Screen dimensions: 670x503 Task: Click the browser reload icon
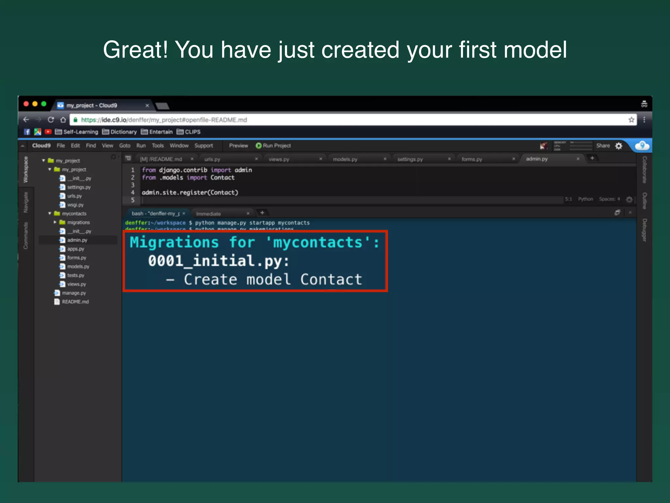(x=51, y=120)
